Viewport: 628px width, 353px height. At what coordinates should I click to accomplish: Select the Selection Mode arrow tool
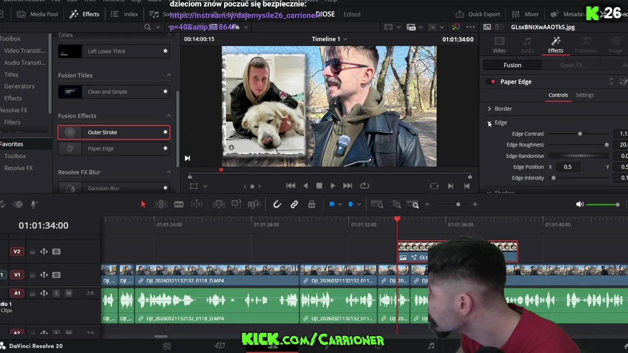(143, 204)
